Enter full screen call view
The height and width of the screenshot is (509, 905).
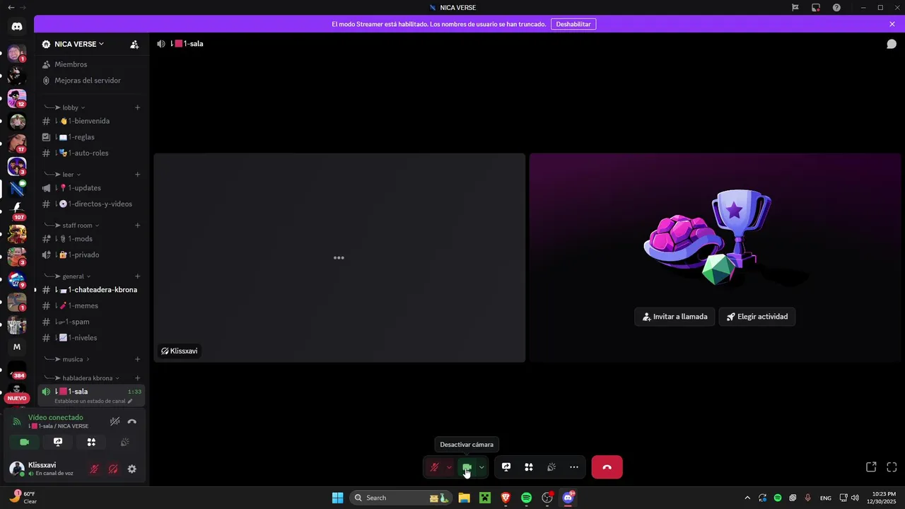[892, 467]
